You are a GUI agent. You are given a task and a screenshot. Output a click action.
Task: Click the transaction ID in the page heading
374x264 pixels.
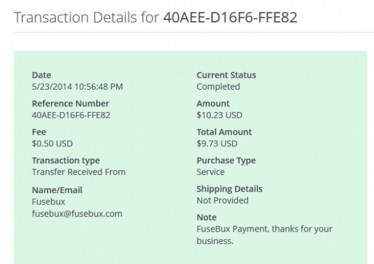point(229,17)
